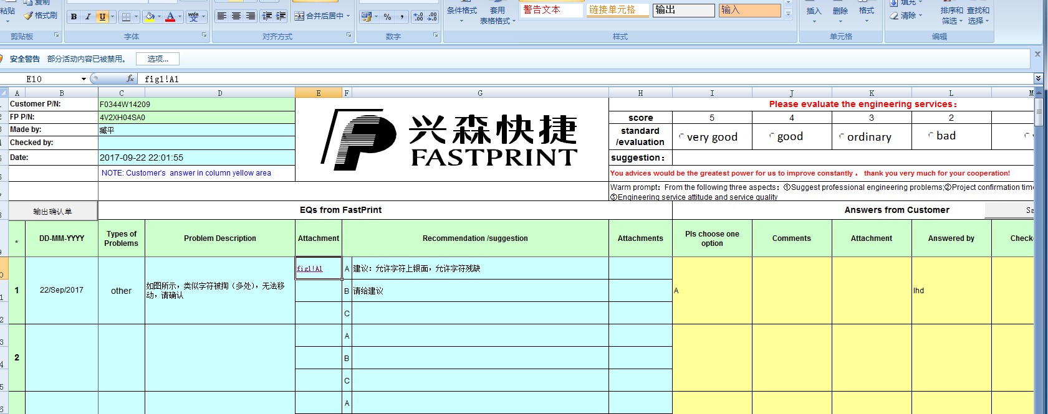Apply percent style
The width and height of the screenshot is (1048, 414).
(388, 17)
